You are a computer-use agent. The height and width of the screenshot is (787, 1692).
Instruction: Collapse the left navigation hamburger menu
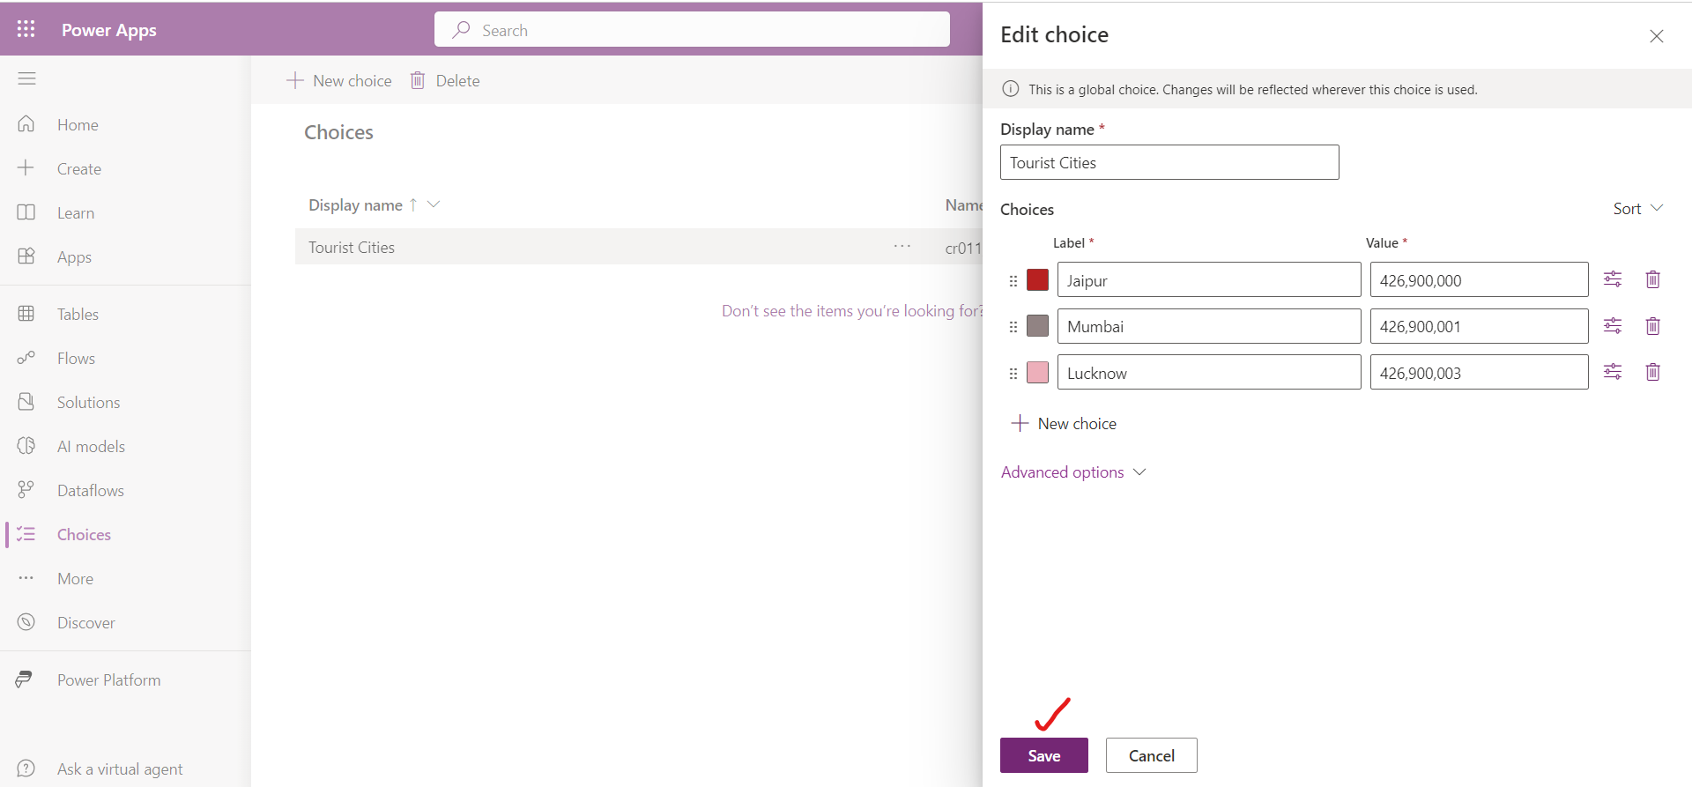point(27,78)
